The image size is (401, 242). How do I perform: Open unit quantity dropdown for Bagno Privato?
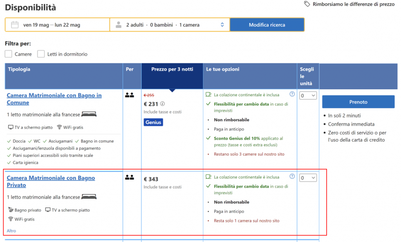pyautogui.click(x=308, y=178)
